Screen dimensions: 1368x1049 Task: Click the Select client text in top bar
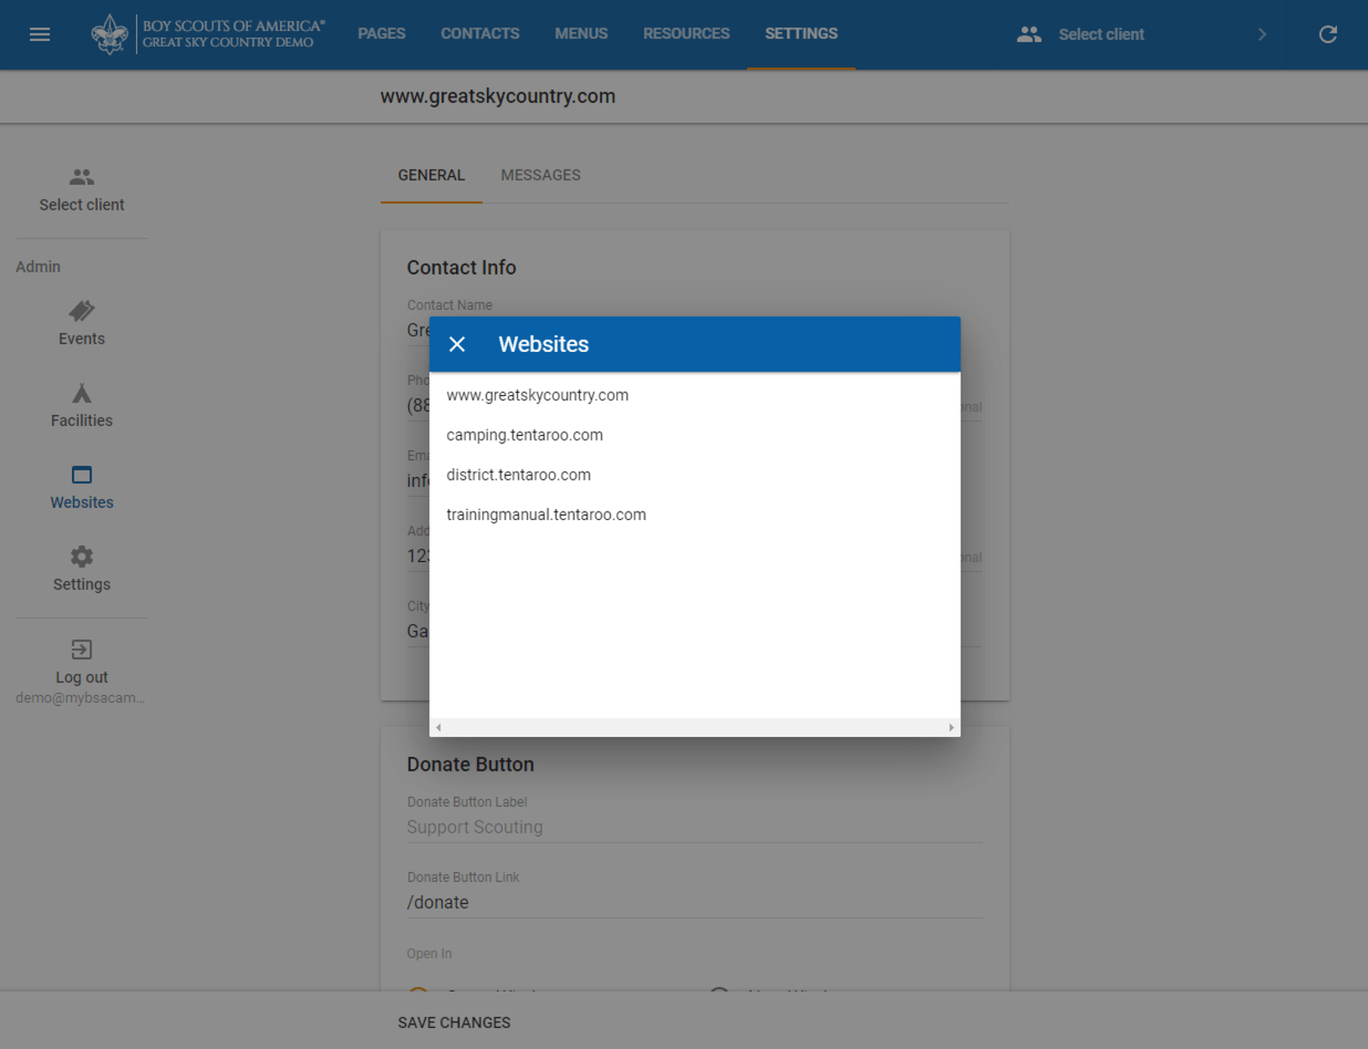1101,35
